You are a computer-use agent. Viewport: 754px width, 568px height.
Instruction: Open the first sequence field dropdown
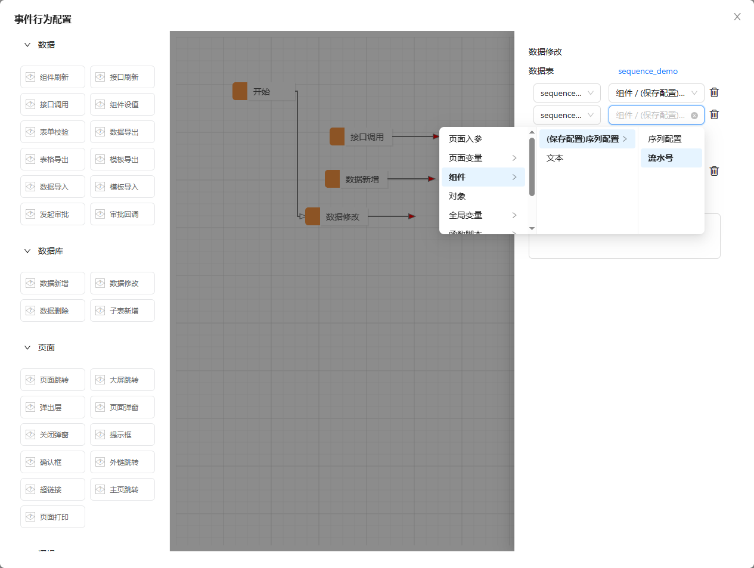pos(566,93)
